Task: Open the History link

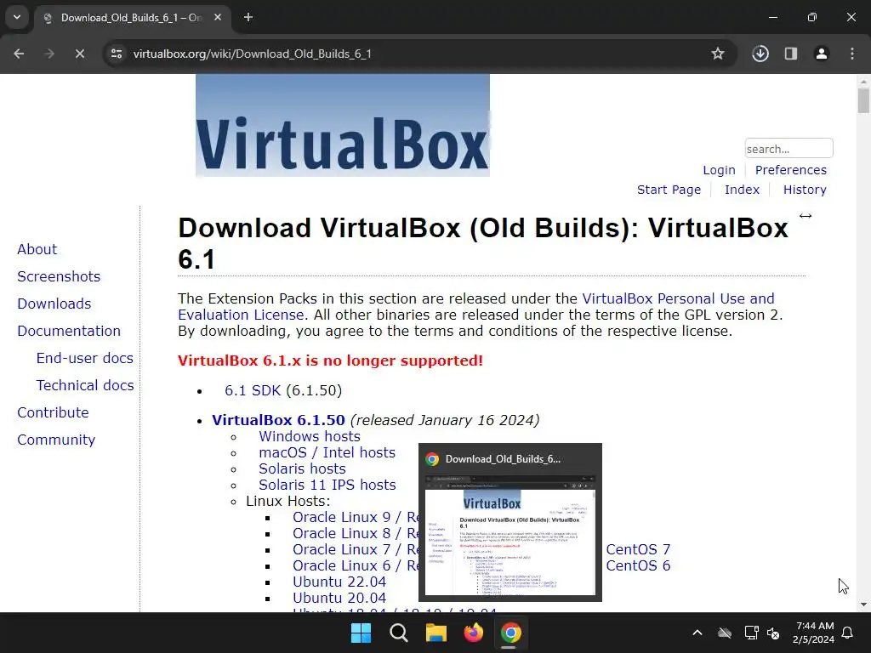Action: [805, 190]
